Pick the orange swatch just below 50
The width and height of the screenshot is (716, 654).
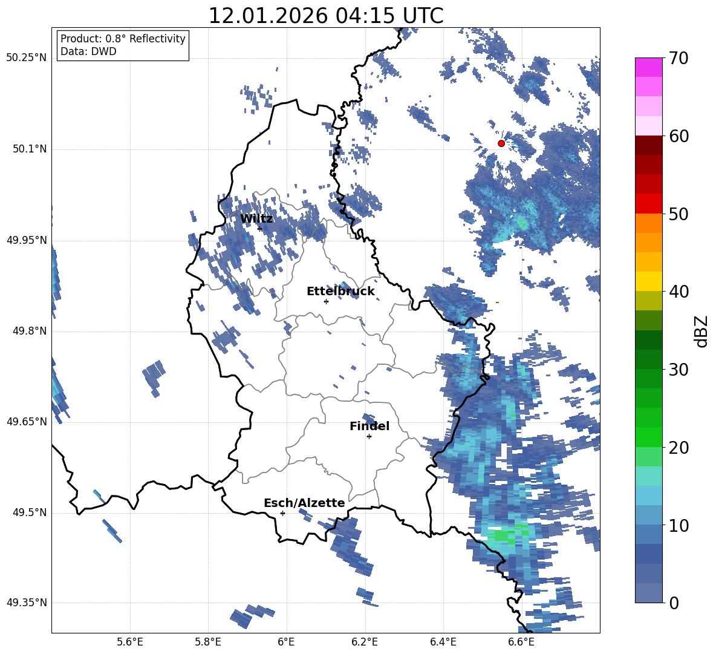click(x=648, y=223)
